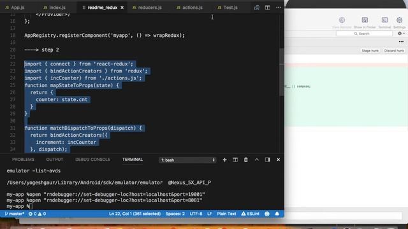The height and width of the screenshot is (229, 408).
Task: Close the terminal panel
Action: tap(278, 160)
